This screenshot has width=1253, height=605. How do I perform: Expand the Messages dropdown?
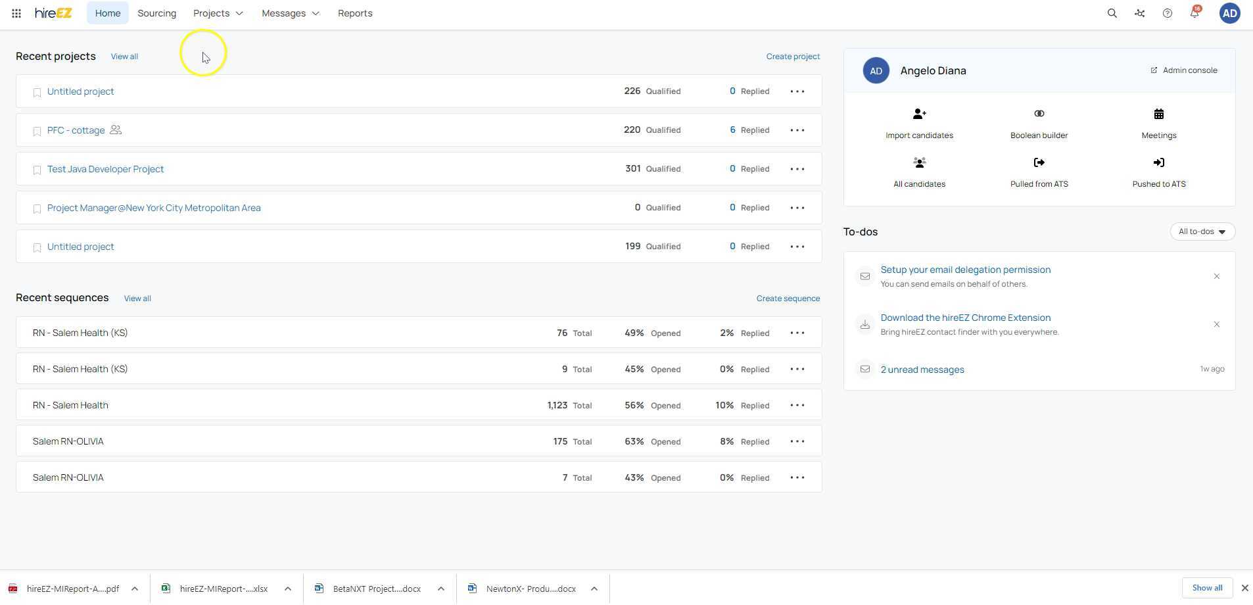pos(290,12)
